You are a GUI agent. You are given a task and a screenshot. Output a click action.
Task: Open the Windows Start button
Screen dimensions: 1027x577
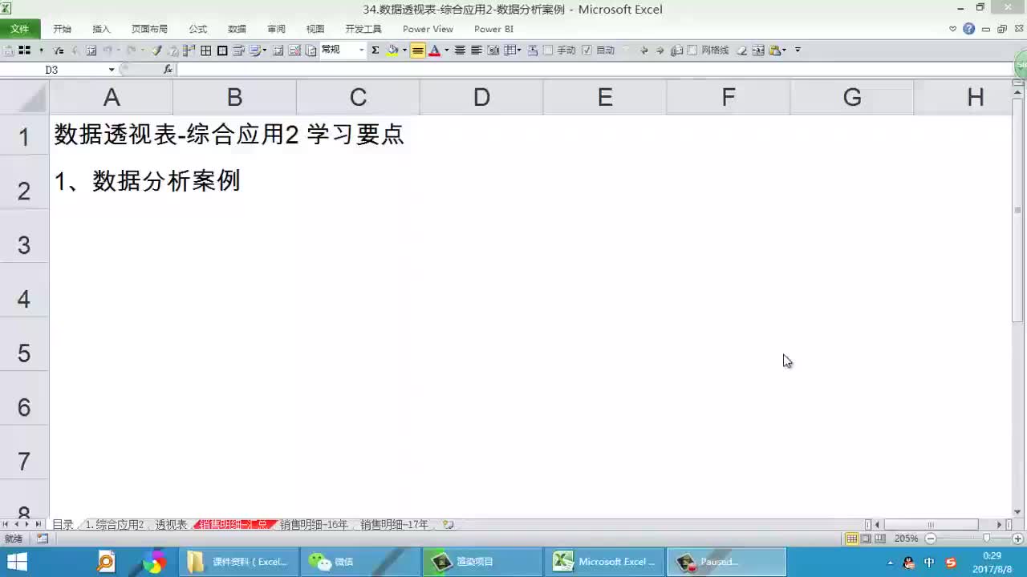[x=18, y=562]
